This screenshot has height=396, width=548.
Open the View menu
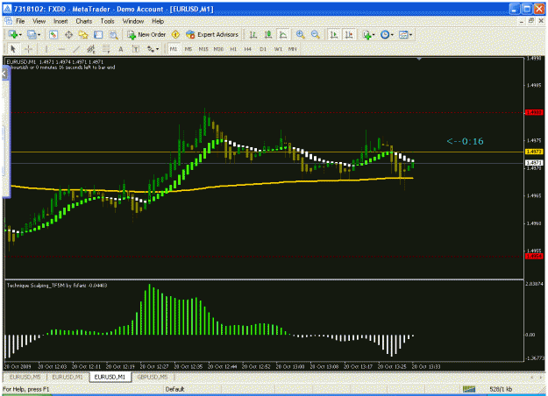tap(39, 21)
